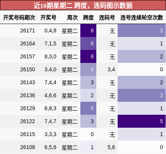Screen dimensions: 166x154
Task: Select the 周次 column header
Action: tap(72, 18)
